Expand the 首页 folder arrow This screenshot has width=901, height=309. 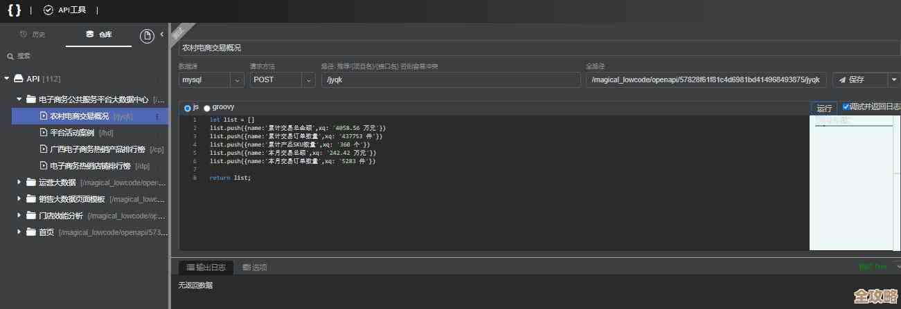click(19, 232)
